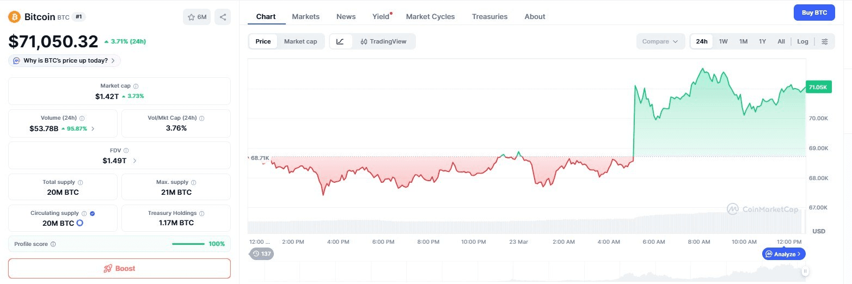
Task: Click Total supply info icon
Action: coord(81,182)
